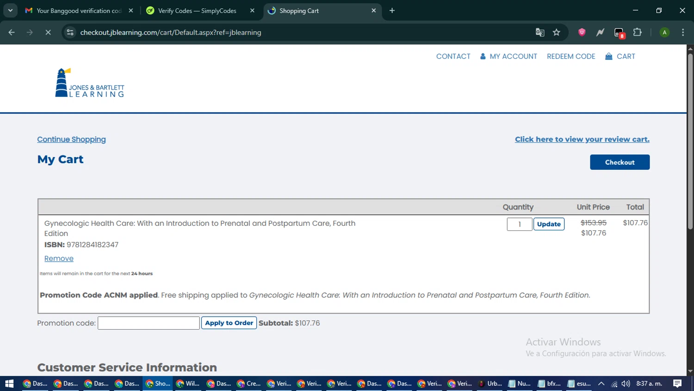Open the Windows Start menu
Image resolution: width=694 pixels, height=391 pixels.
[x=9, y=384]
